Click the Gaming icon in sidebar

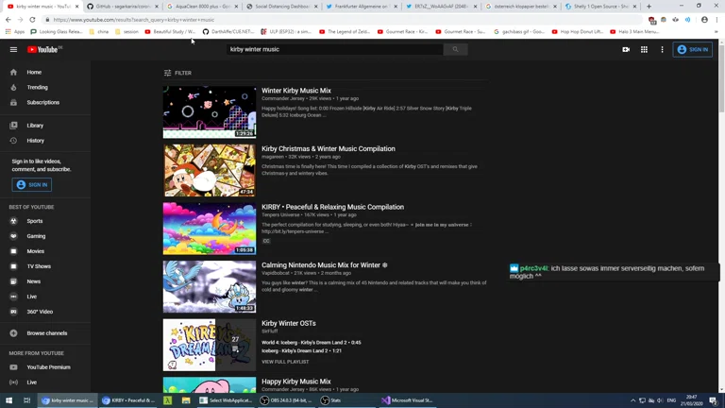click(x=13, y=236)
